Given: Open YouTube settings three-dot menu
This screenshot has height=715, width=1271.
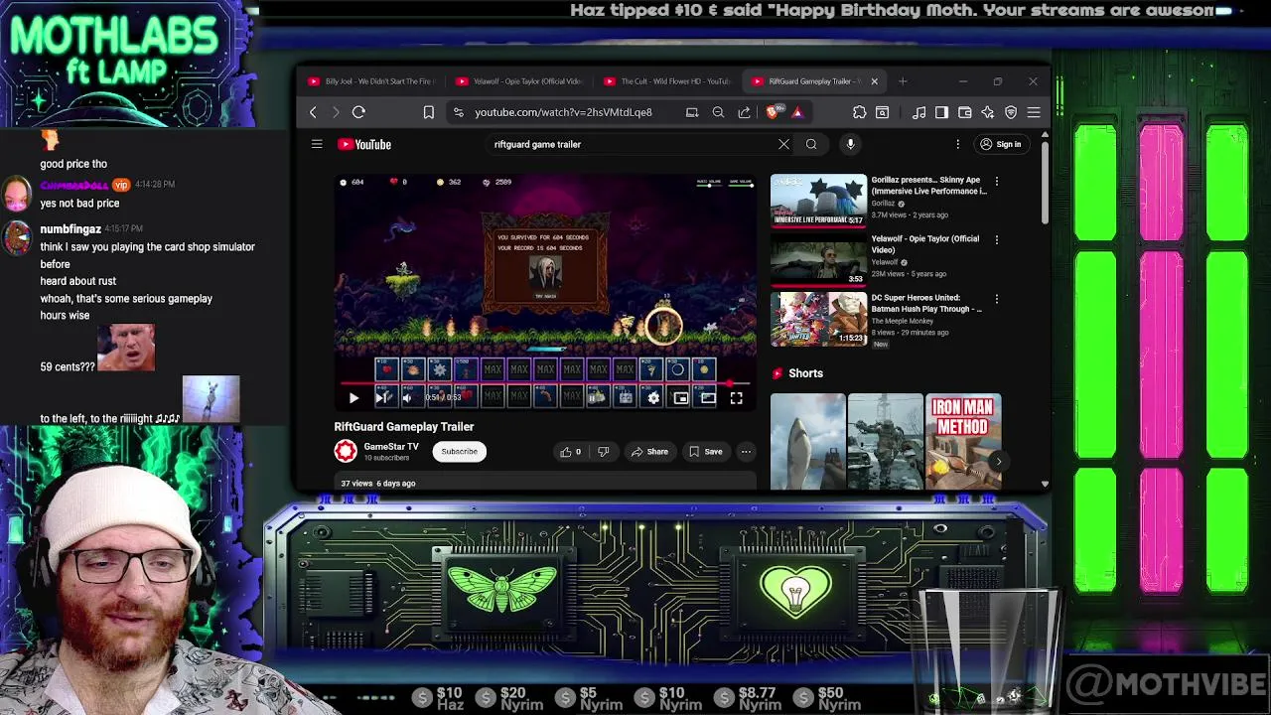Looking at the screenshot, I should click(x=958, y=144).
